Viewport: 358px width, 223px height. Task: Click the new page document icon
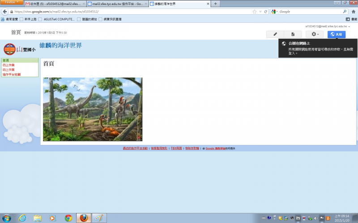pos(293,34)
